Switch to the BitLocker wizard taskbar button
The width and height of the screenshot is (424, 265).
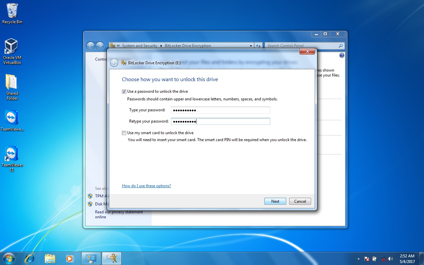pyautogui.click(x=112, y=258)
